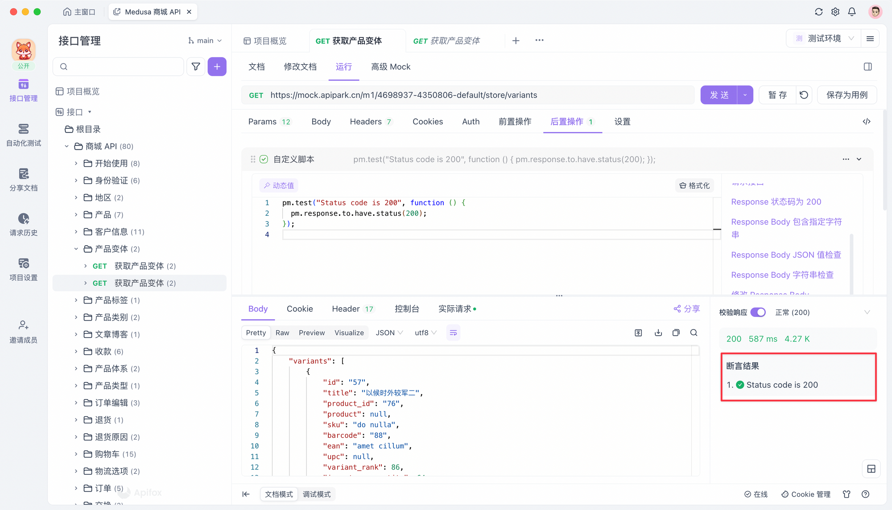Click the search icon in response body

coord(694,333)
